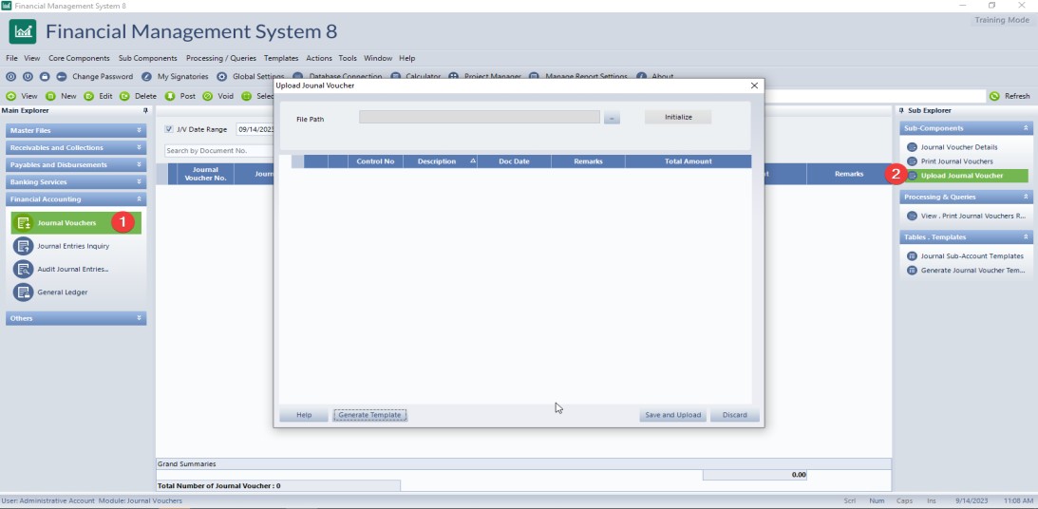Click the Search by Document No. field

[x=218, y=151]
